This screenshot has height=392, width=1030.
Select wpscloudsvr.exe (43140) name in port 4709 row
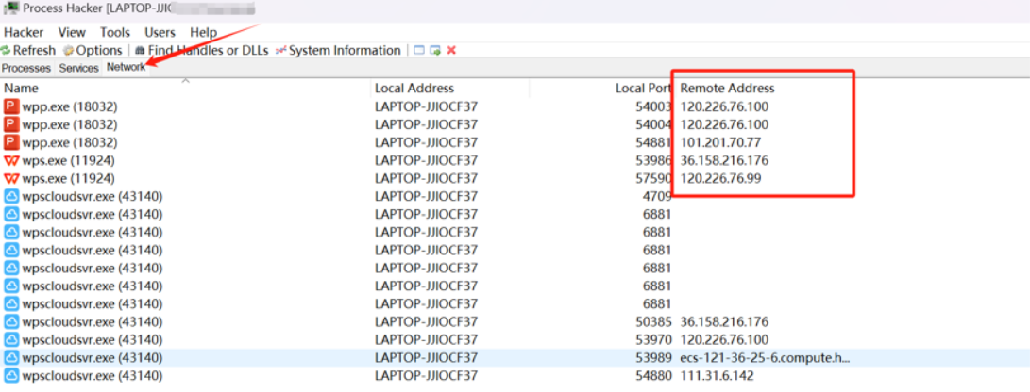[x=92, y=196]
